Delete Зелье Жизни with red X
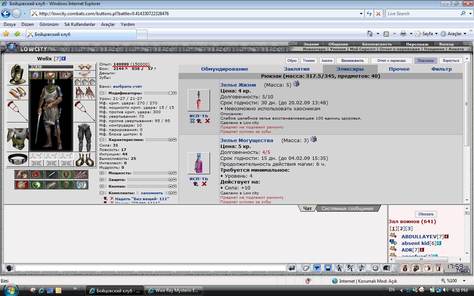Viewport: 474px width, 296px height. pos(207,121)
